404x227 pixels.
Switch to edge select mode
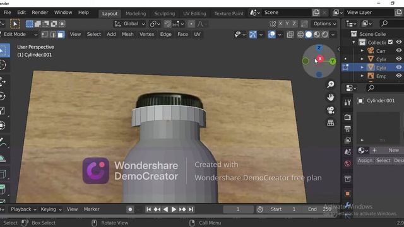[53, 35]
